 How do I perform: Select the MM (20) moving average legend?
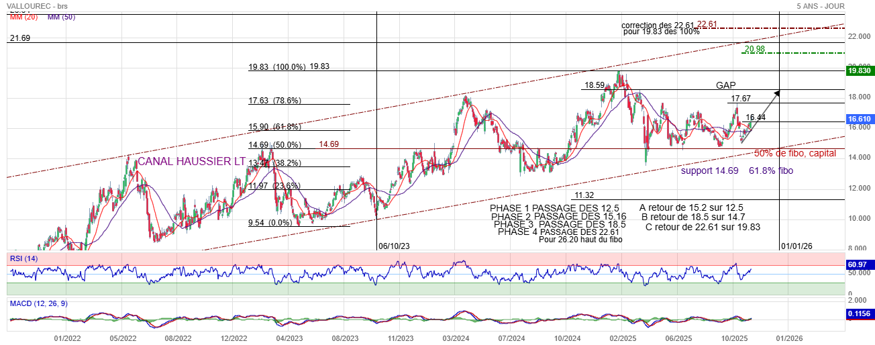[24, 17]
